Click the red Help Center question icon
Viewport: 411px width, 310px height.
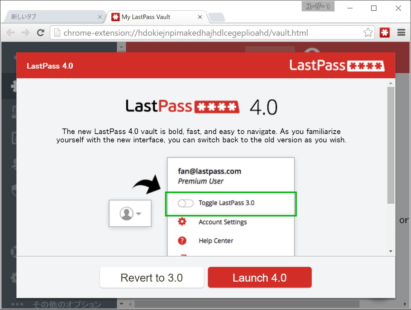pyautogui.click(x=182, y=240)
